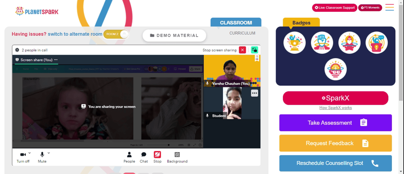This screenshot has height=174, width=404.
Task: Launch SparkX
Action: [335, 98]
